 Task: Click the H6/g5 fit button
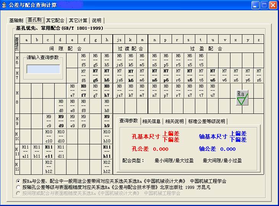96,60
